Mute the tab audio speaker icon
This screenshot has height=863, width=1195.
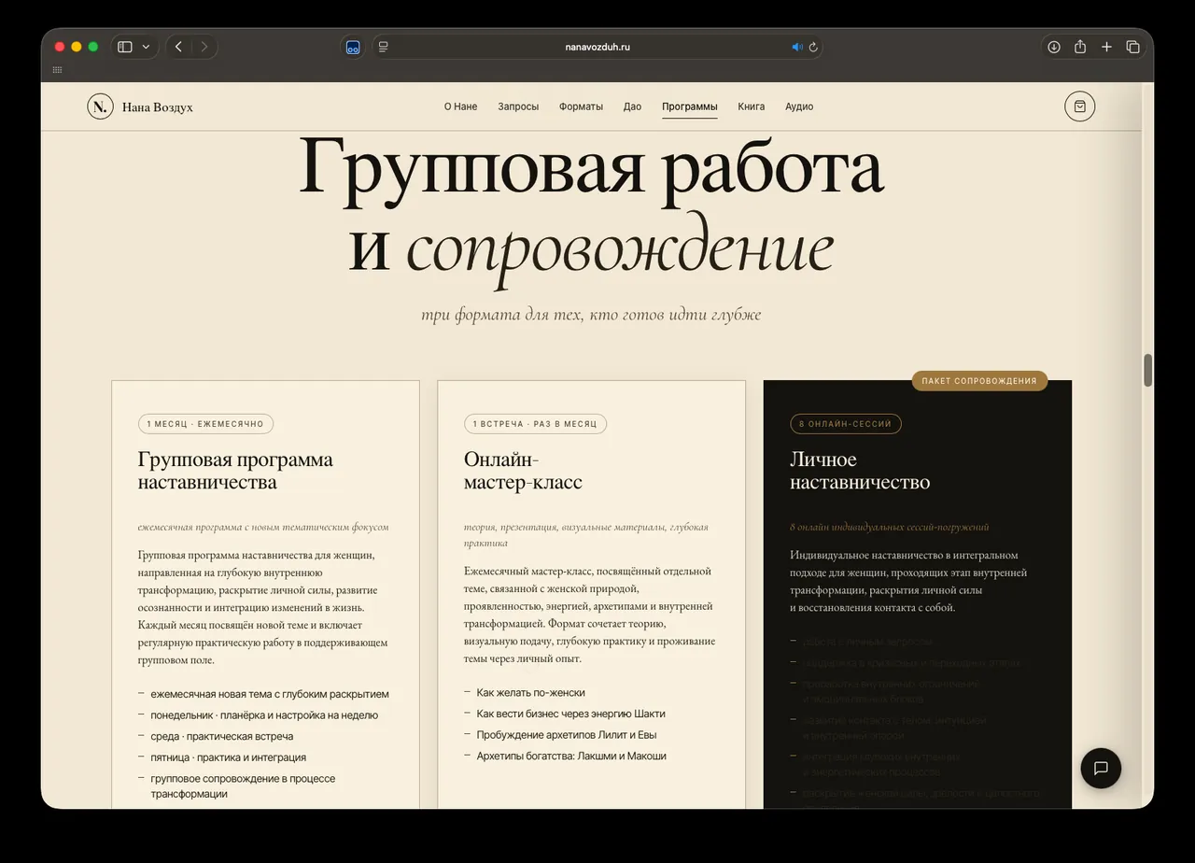tap(797, 47)
